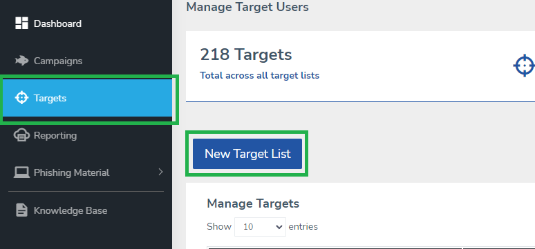Click the 218 Targets heading
The width and height of the screenshot is (535, 249).
coord(246,54)
